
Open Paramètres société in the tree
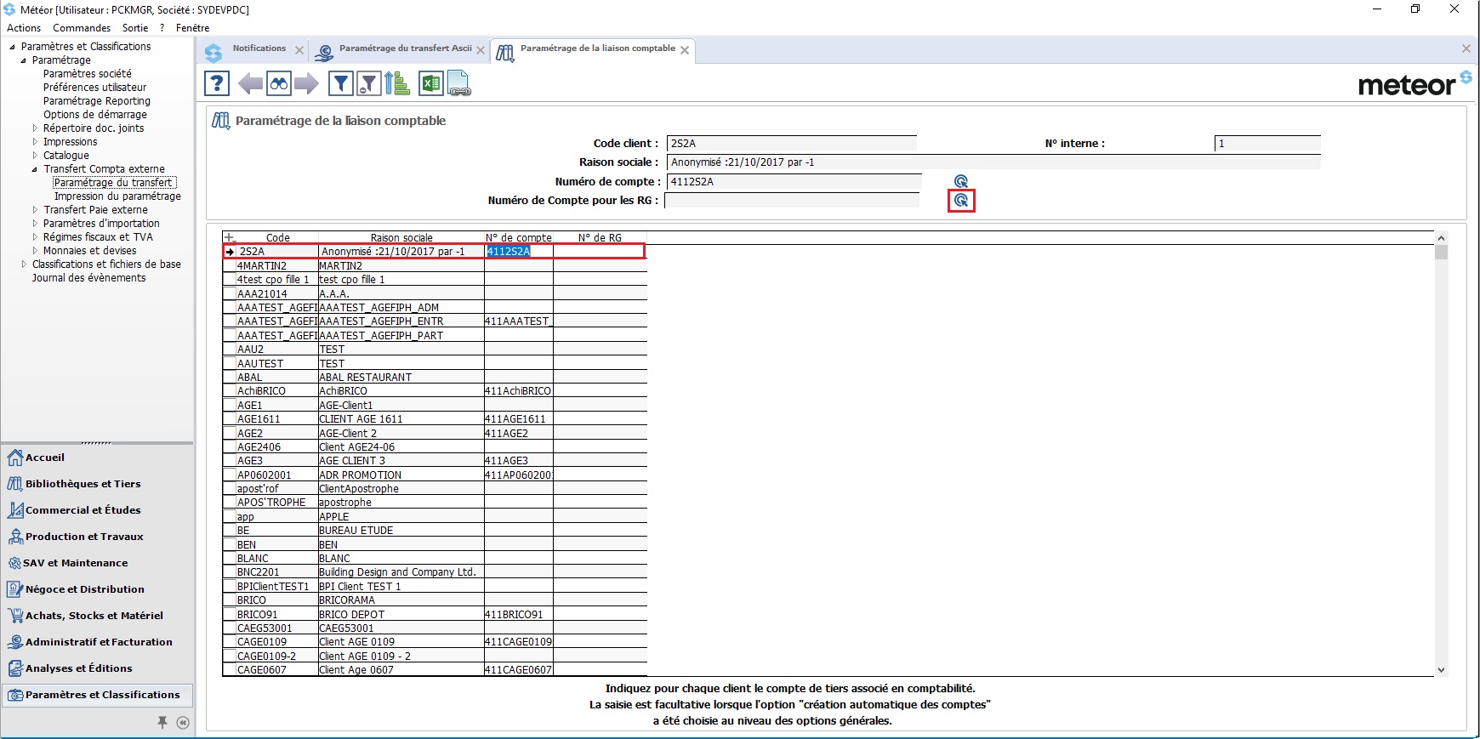pyautogui.click(x=88, y=74)
